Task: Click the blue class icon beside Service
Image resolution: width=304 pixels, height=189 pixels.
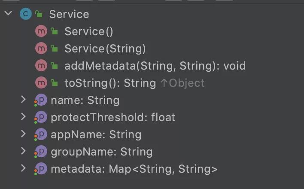Action: click(x=26, y=14)
